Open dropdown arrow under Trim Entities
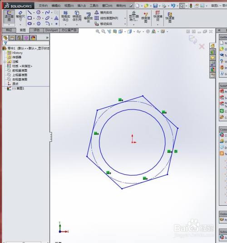227x243 pixels. [x=65, y=25]
